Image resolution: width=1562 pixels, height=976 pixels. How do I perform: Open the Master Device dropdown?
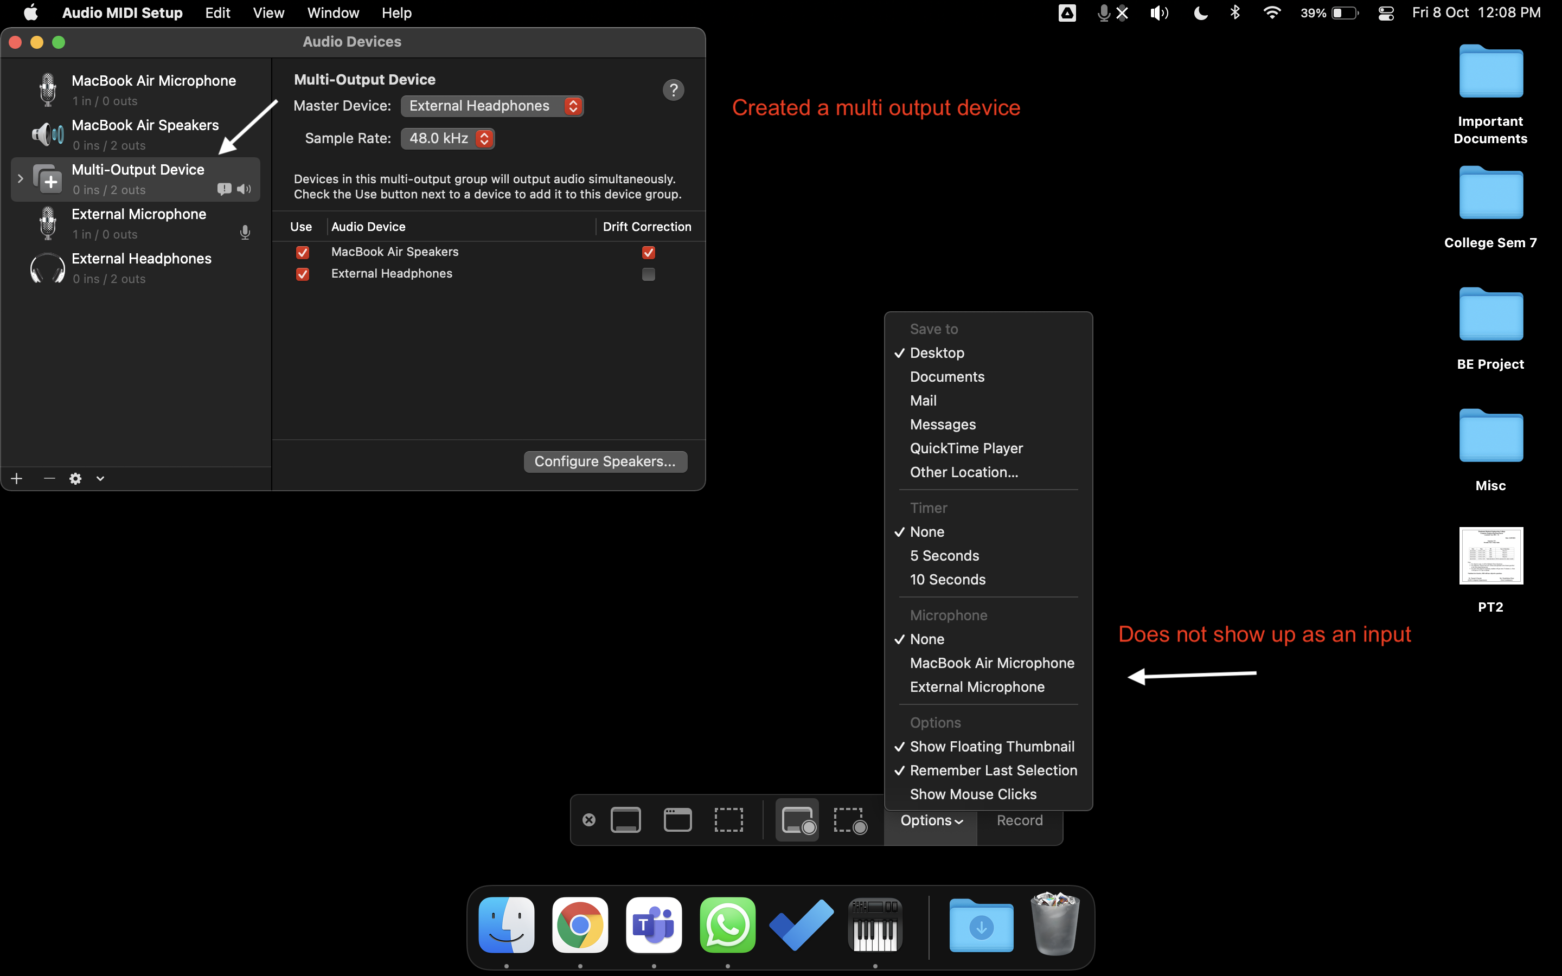[492, 106]
